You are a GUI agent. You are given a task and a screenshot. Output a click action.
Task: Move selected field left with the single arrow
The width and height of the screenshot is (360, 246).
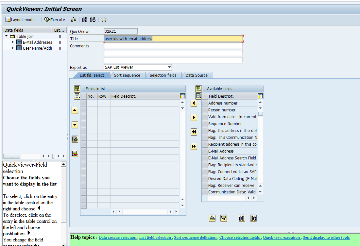(194, 103)
